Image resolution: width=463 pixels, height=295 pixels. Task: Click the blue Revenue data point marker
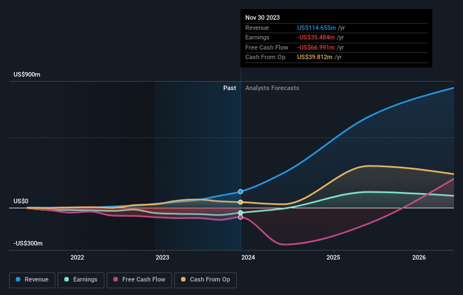[x=240, y=191]
